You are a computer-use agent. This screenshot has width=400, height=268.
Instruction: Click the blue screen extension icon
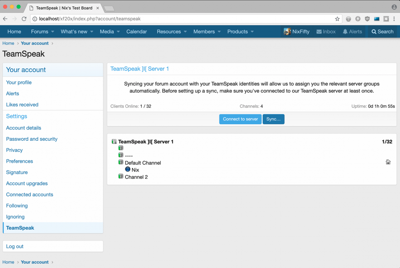click(x=377, y=19)
